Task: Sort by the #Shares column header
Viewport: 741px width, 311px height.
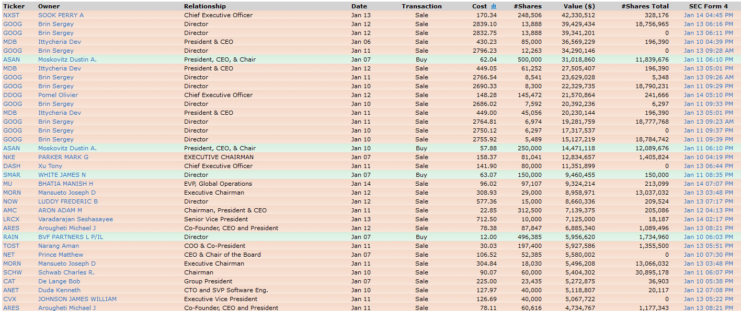Action: coord(527,6)
